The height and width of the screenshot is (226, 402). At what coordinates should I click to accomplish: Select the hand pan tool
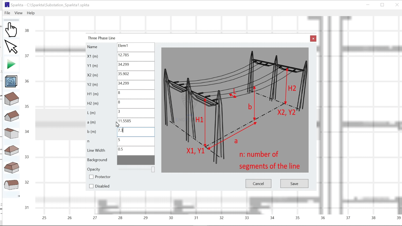point(11,30)
